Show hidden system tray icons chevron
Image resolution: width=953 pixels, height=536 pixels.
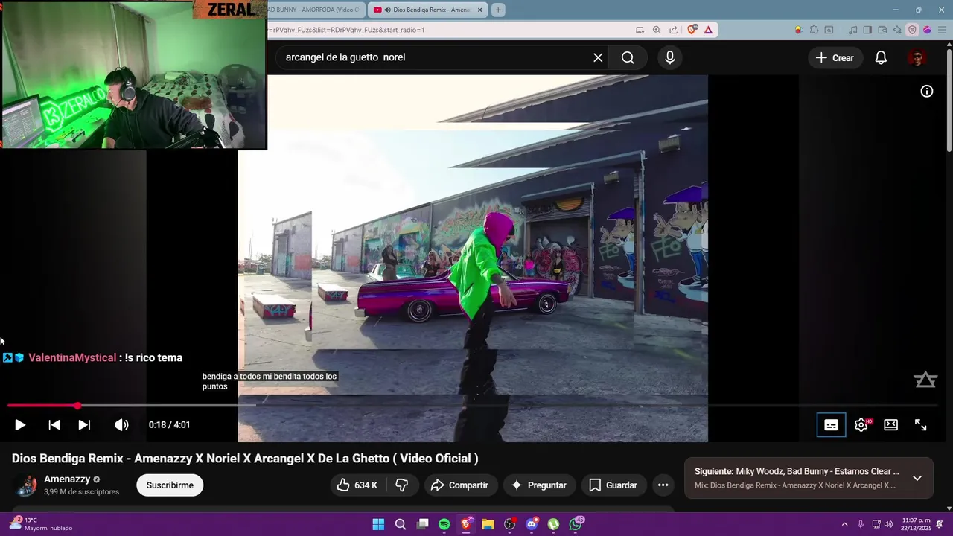click(844, 524)
